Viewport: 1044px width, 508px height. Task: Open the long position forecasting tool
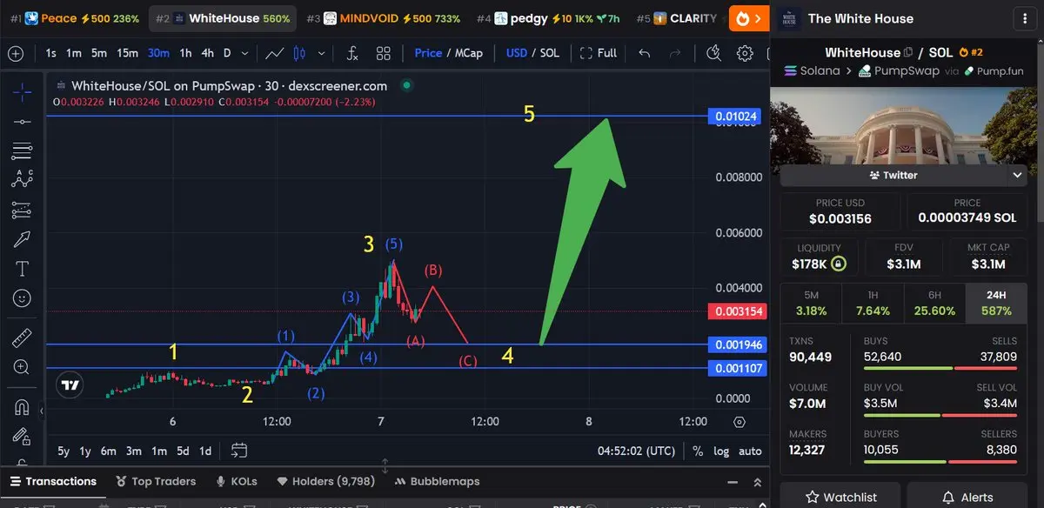23,210
